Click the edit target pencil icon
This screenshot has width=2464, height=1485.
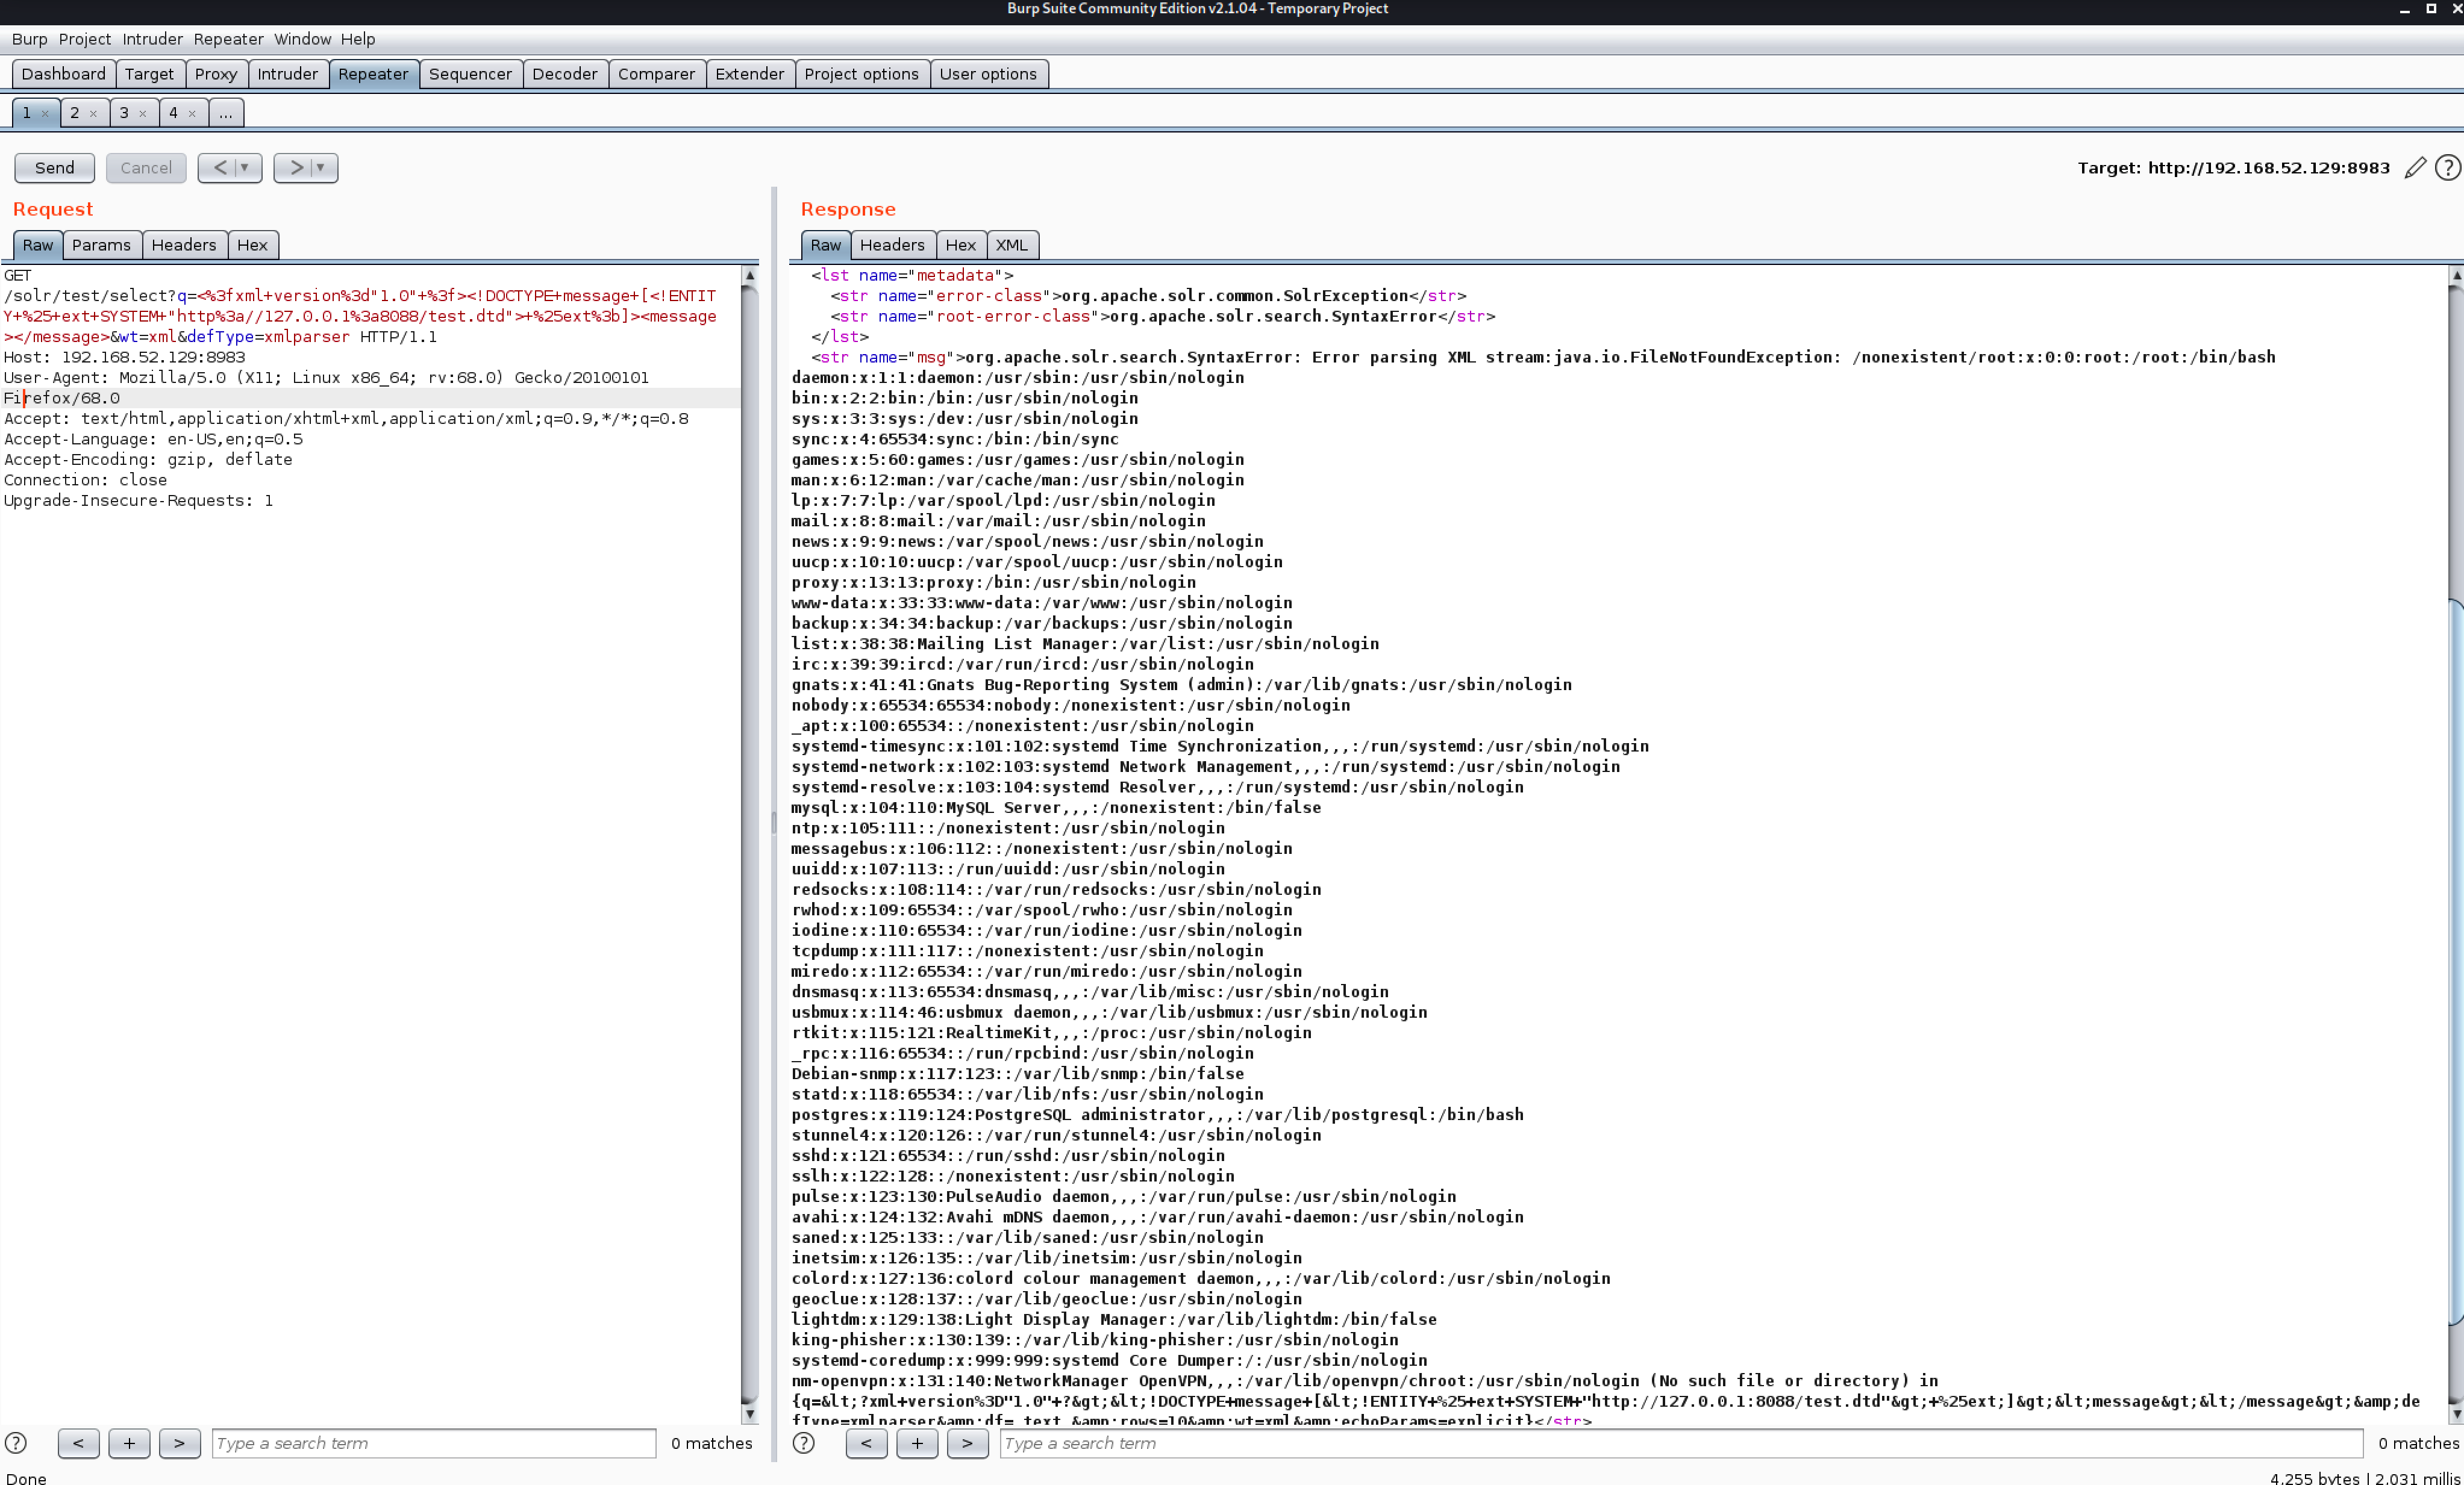(2415, 168)
